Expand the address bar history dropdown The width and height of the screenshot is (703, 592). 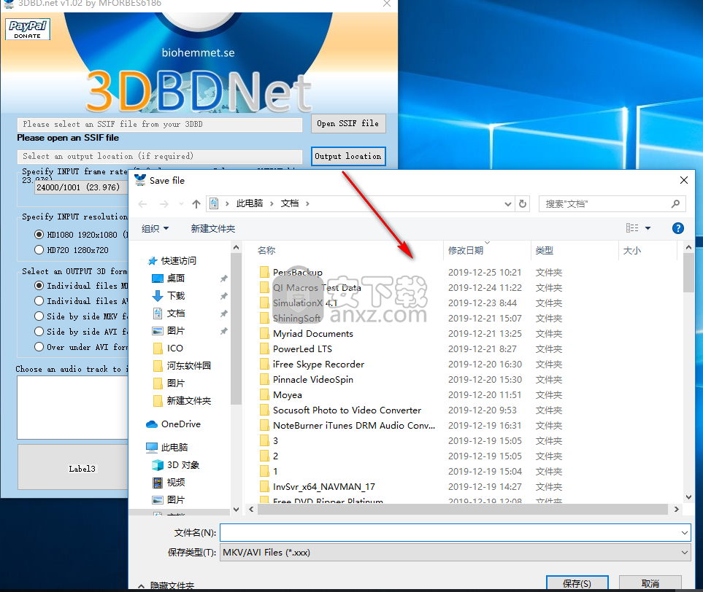click(507, 204)
